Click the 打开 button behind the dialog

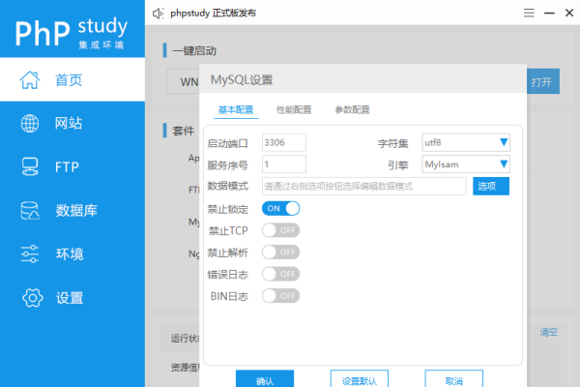[543, 81]
